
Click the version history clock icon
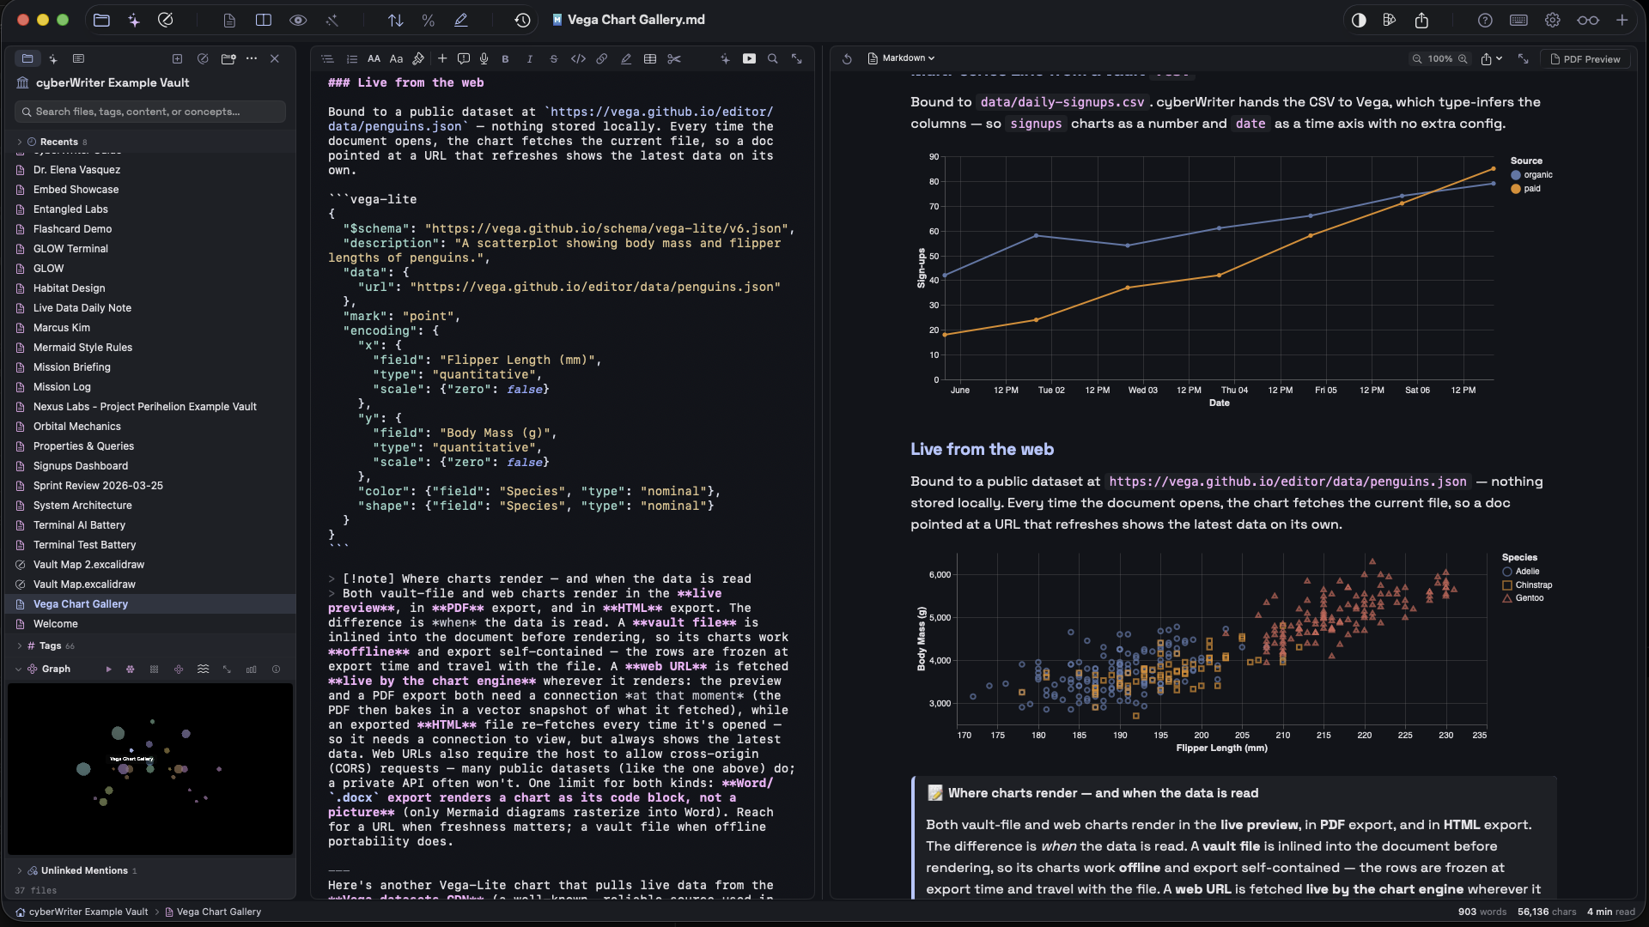(x=522, y=20)
